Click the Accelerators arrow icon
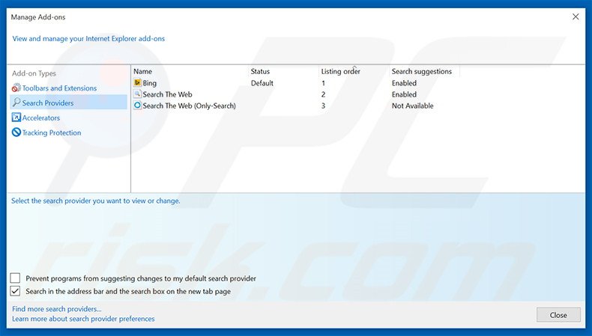The height and width of the screenshot is (336, 592). click(16, 117)
